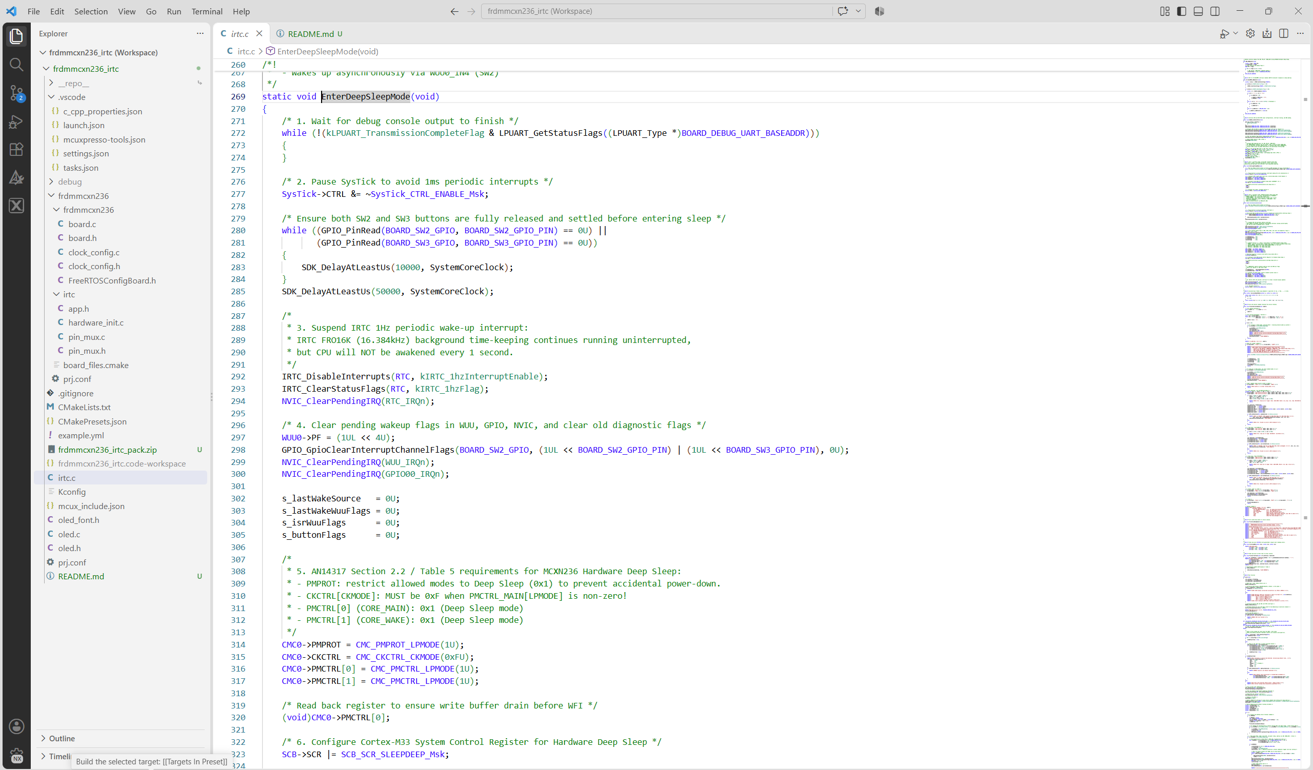Open Source Control view with badge
The height and width of the screenshot is (770, 1313).
click(x=16, y=93)
